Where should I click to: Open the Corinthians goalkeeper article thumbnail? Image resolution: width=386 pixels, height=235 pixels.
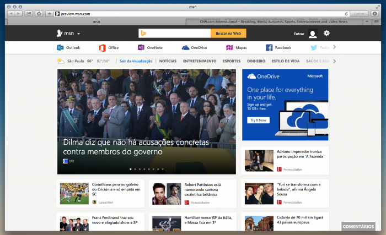(74, 194)
